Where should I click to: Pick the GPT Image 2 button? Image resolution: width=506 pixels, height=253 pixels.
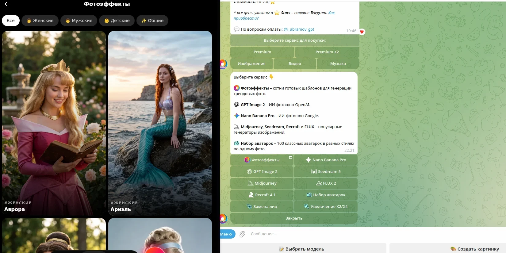pyautogui.click(x=262, y=171)
